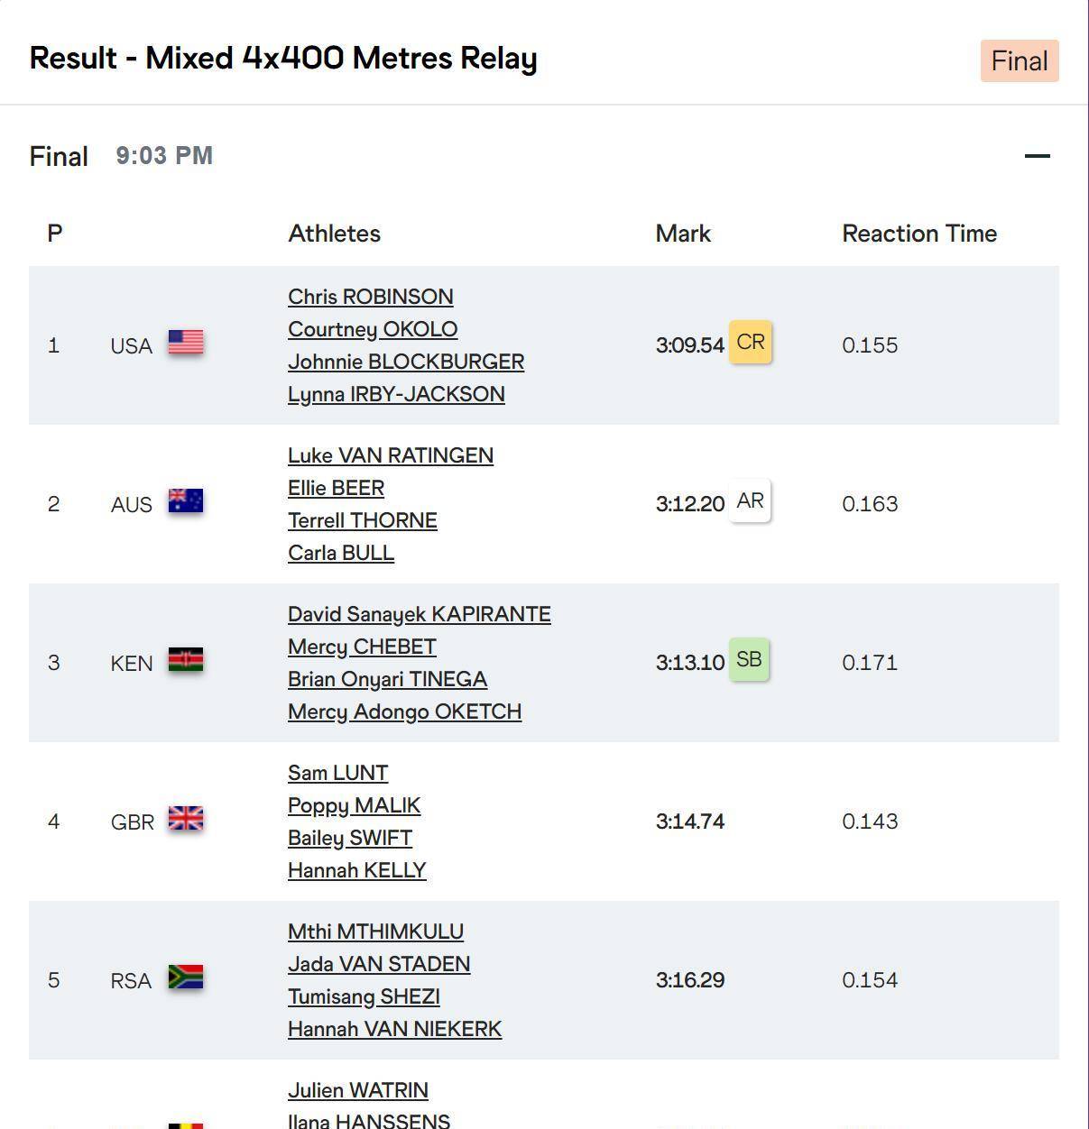View Julien WATRIN's athlete page
1089x1129 pixels.
tap(357, 1090)
